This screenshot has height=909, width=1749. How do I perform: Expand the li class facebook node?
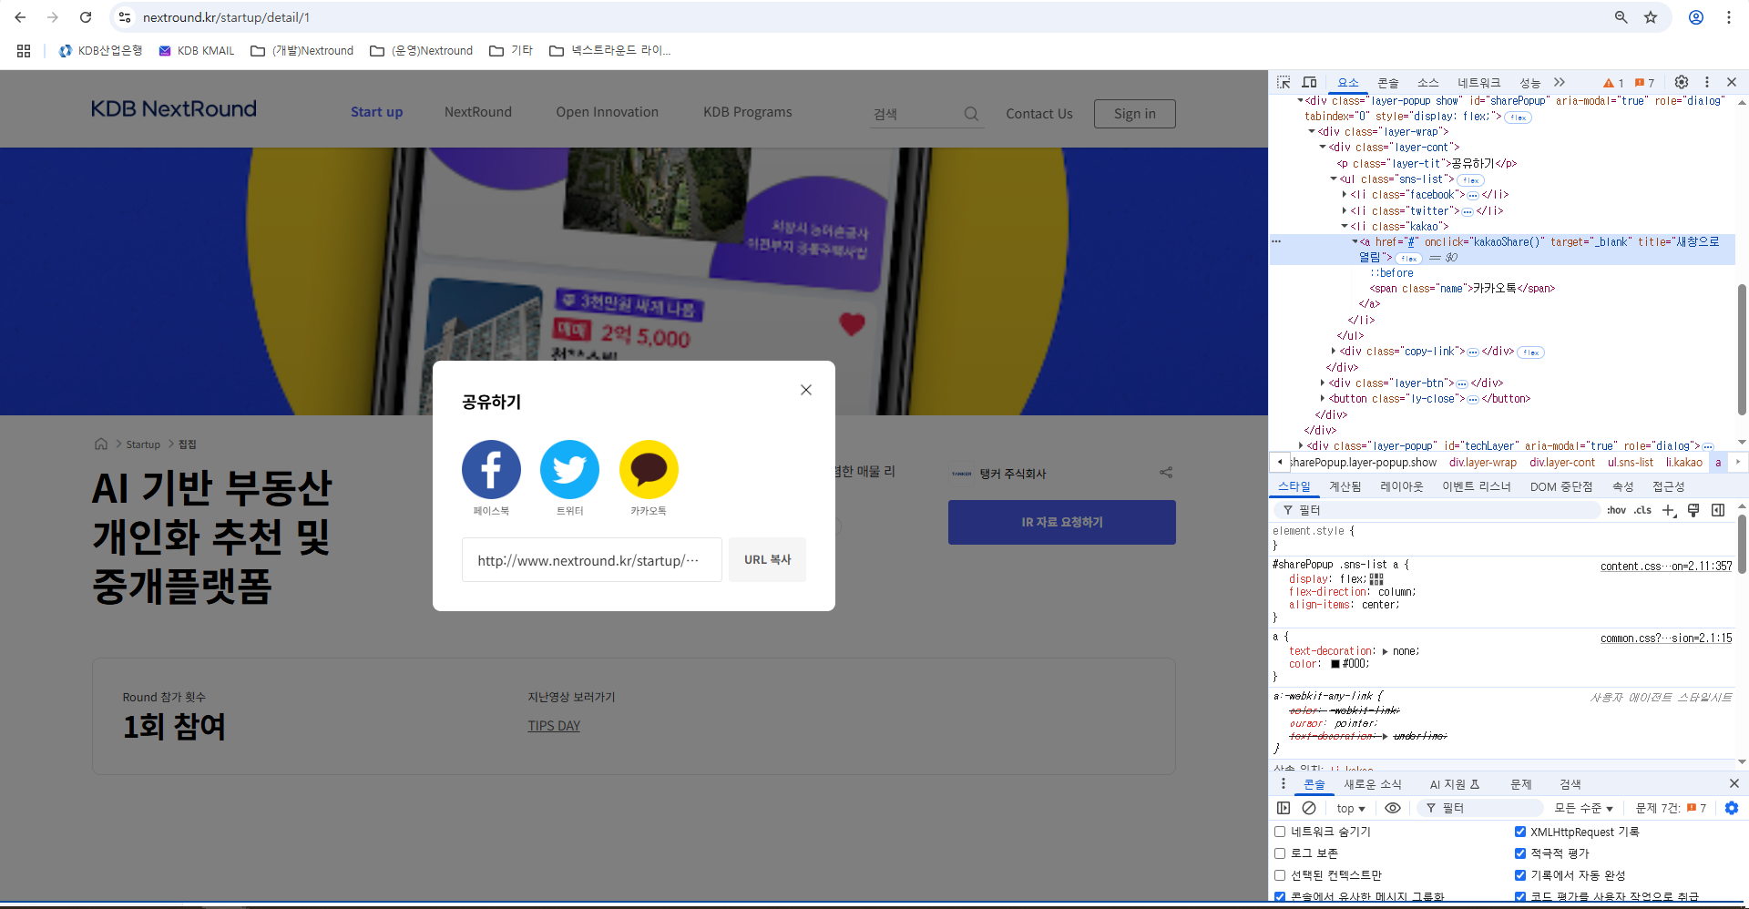click(x=1345, y=195)
